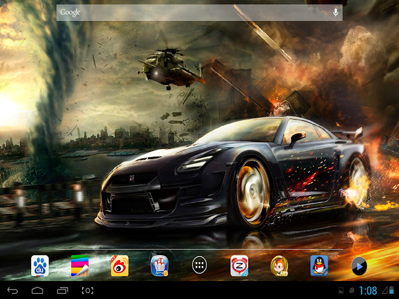Screen dimensions: 399x299
Task: Launch UC Browser HD
Action: [x=279, y=266]
